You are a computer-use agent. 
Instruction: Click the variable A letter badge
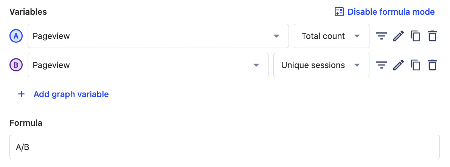pyautogui.click(x=16, y=36)
